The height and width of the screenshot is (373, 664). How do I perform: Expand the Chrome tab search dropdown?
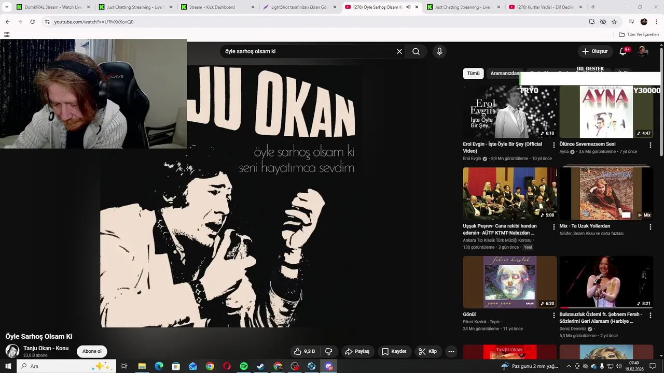point(7,7)
